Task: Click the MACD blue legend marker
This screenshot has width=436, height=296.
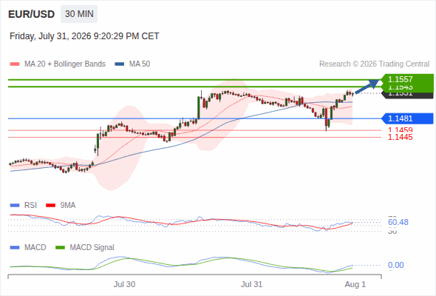Action: [x=15, y=248]
